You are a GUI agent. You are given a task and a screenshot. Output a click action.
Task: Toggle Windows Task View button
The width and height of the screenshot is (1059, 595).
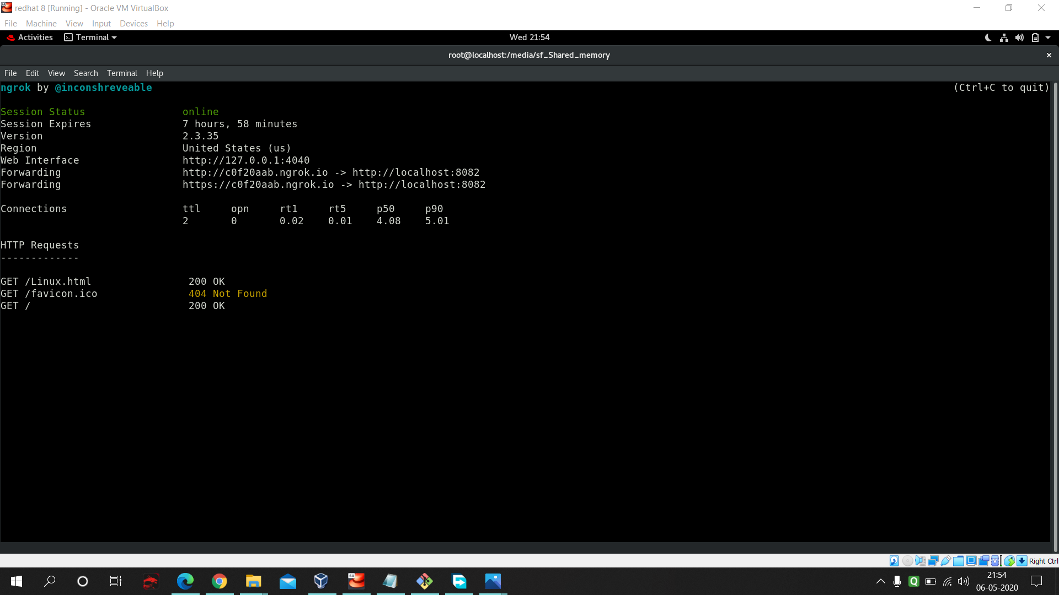(116, 581)
